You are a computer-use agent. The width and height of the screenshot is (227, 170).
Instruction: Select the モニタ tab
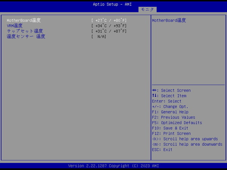148,9
